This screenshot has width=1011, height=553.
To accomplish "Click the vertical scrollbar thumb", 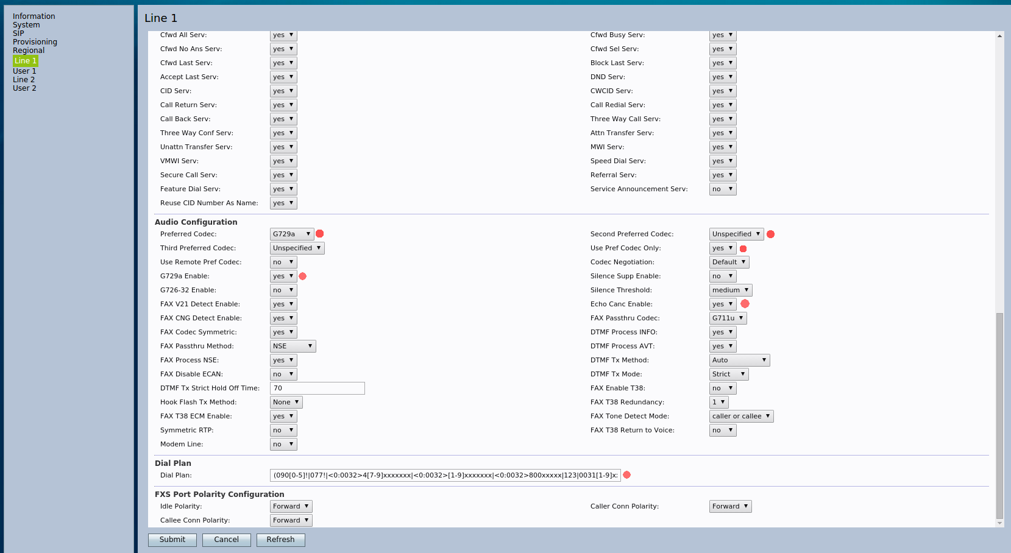I will 999,414.
